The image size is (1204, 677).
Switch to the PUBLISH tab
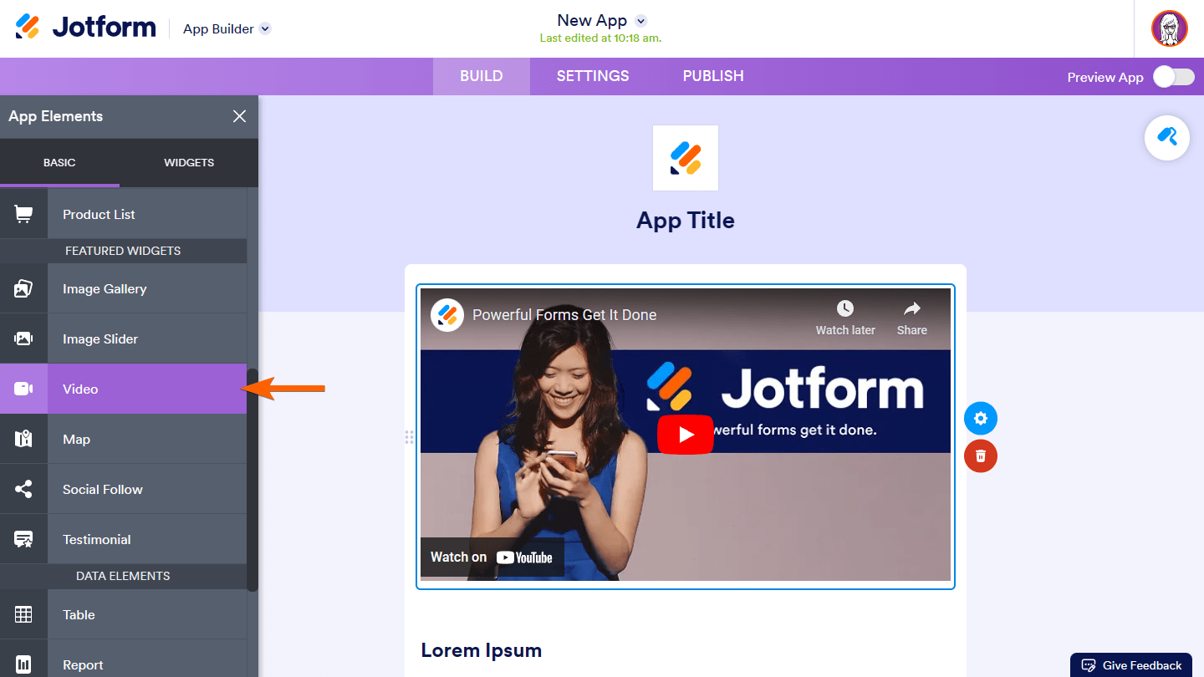[713, 76]
